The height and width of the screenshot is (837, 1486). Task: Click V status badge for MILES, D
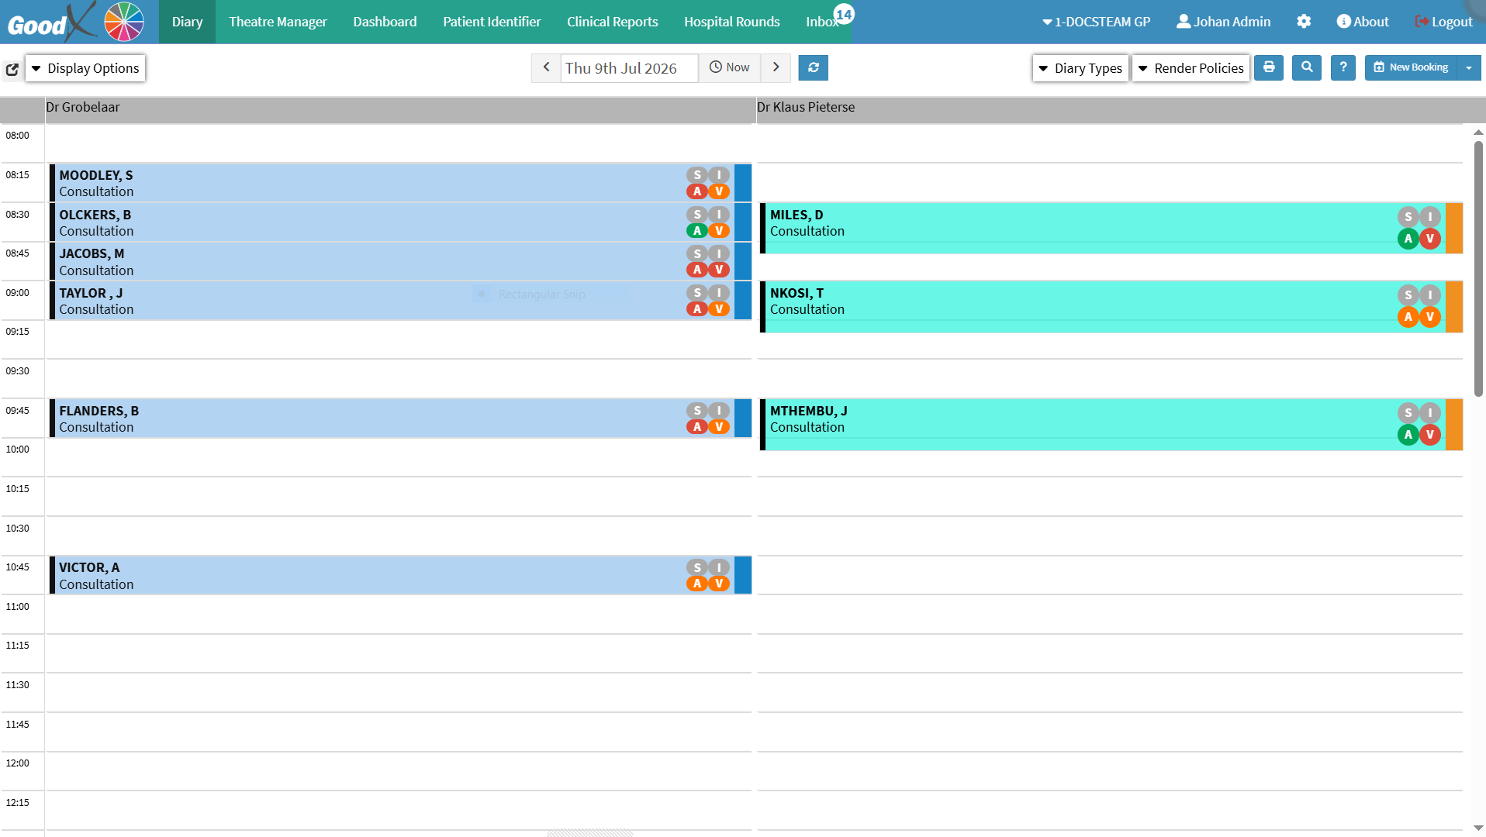point(1430,239)
